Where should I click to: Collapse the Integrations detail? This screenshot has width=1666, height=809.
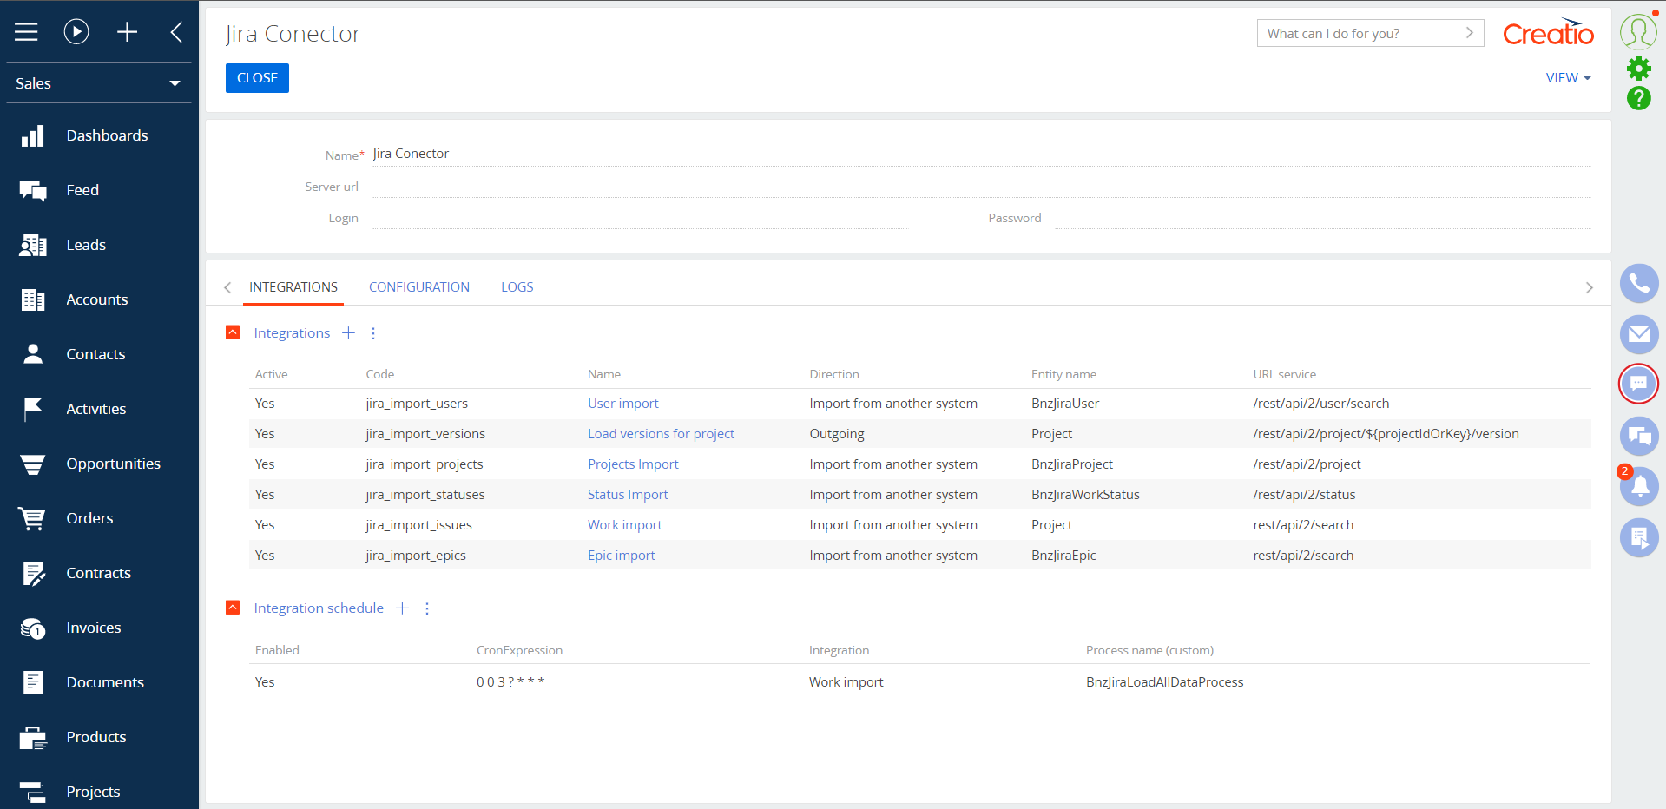coord(233,332)
